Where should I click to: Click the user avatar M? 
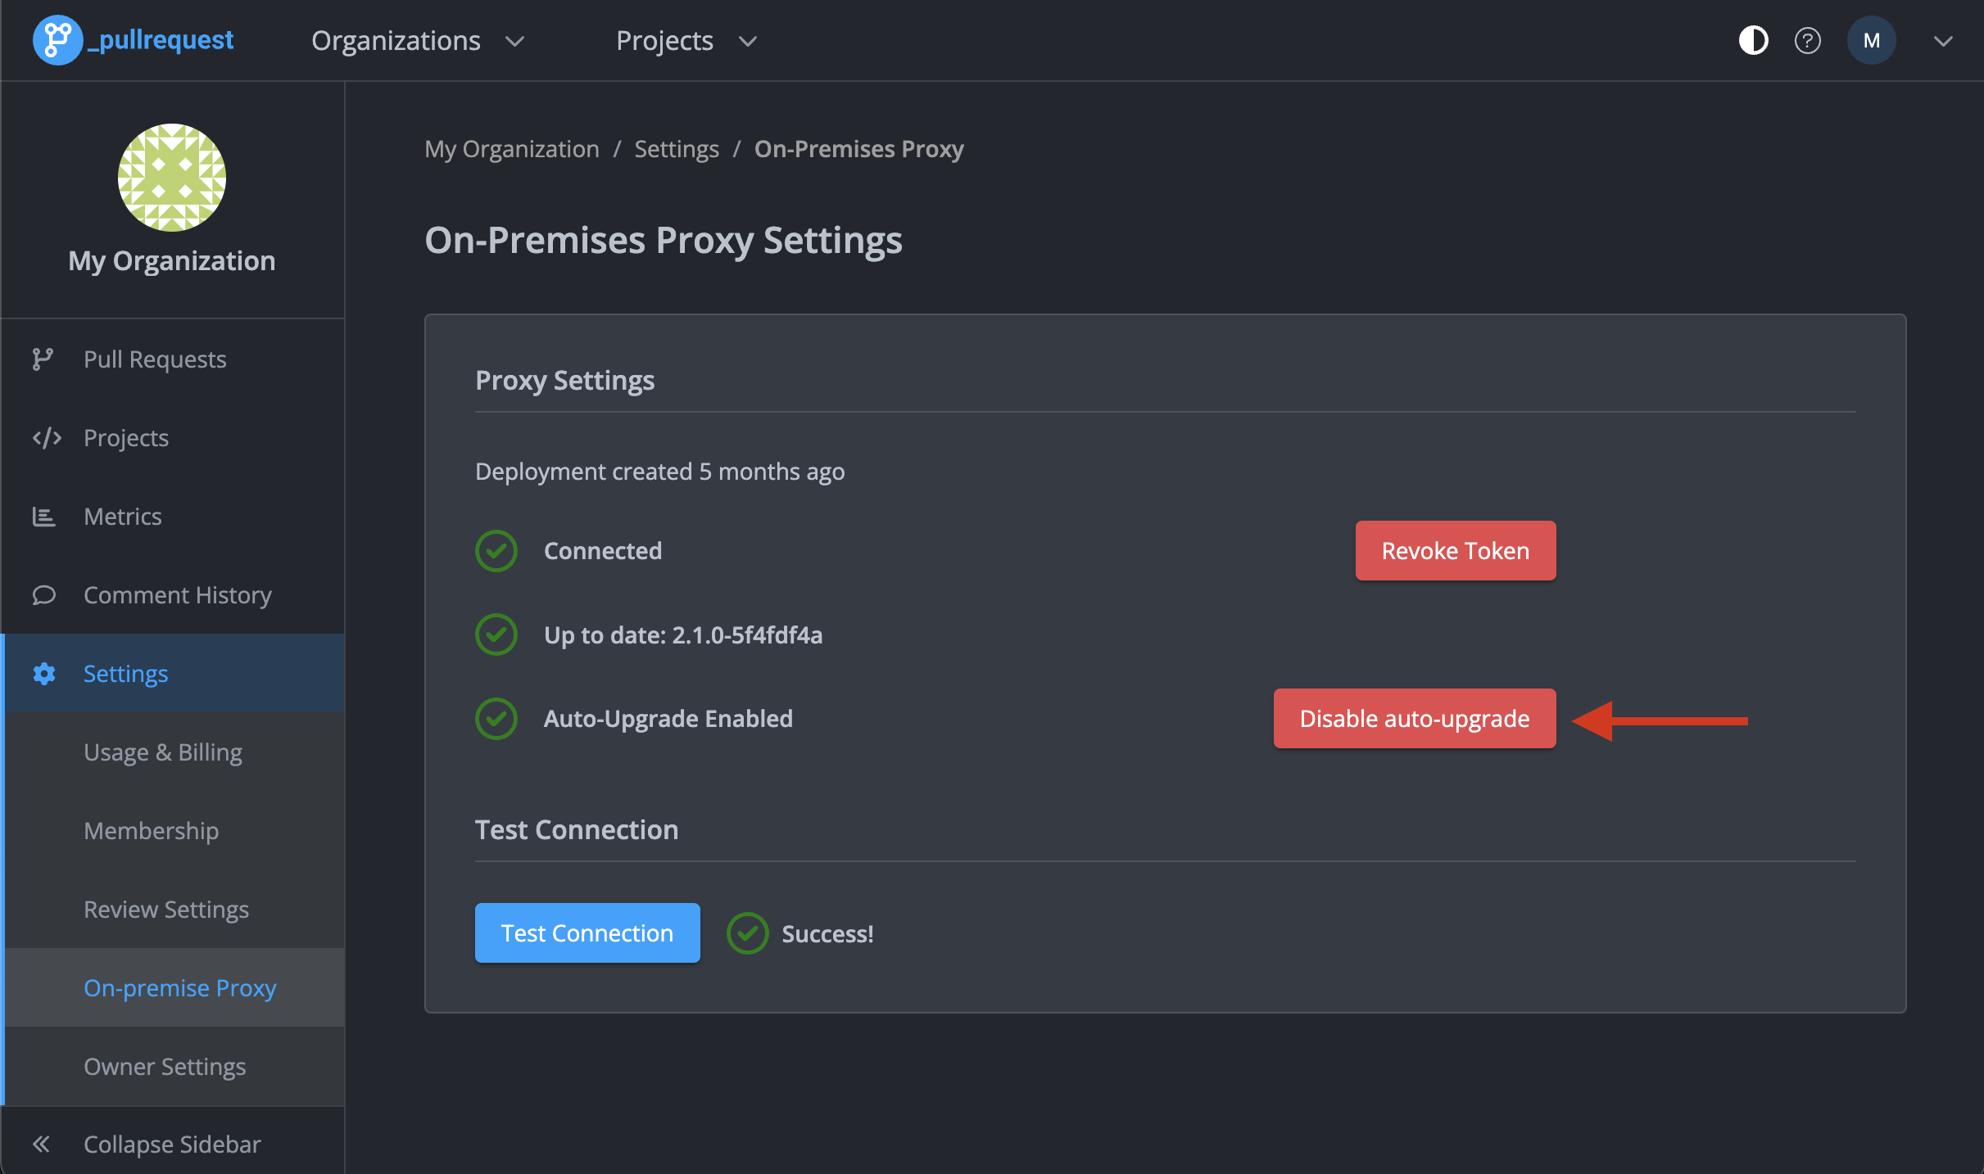1871,40
